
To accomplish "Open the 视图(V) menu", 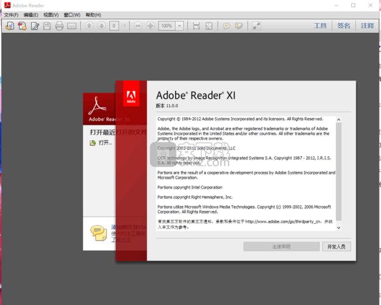I will 51,15.
